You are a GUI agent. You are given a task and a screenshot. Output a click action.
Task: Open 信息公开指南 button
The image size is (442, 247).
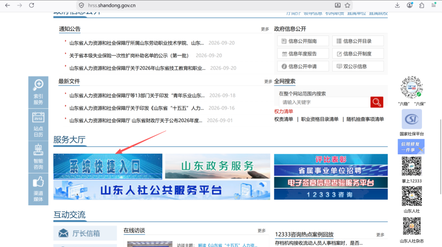tap(303, 41)
